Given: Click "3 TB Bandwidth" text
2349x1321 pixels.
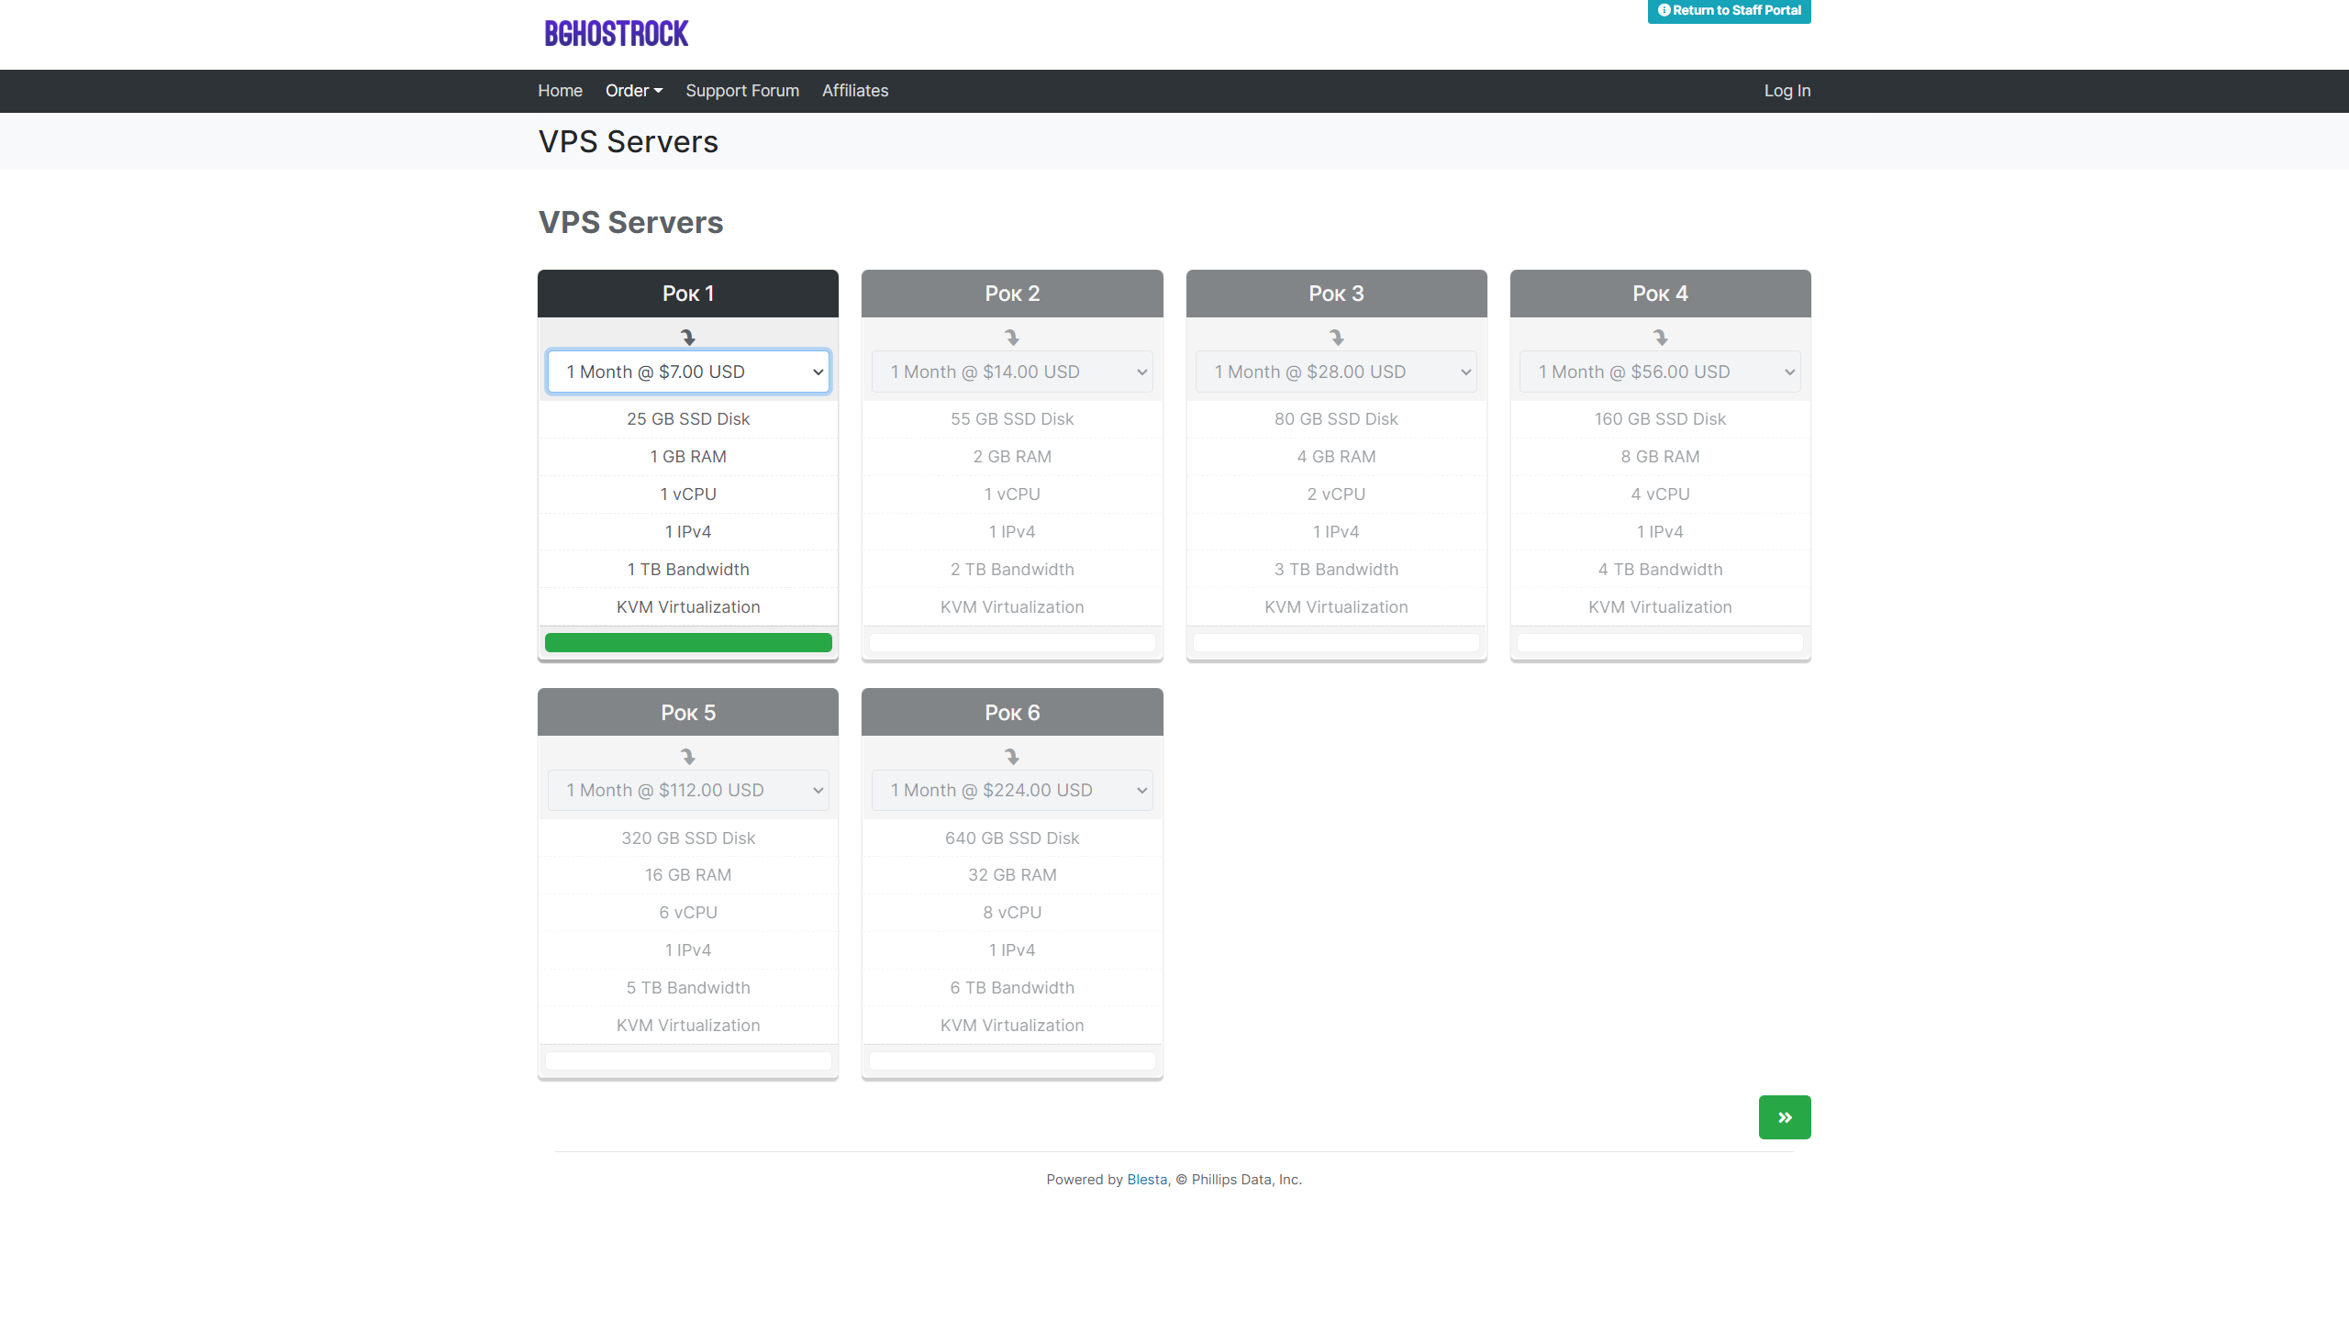Looking at the screenshot, I should [x=1337, y=570].
